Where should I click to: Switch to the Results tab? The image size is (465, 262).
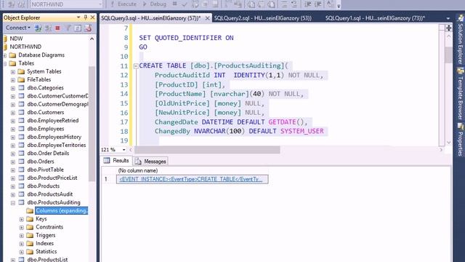pos(116,161)
